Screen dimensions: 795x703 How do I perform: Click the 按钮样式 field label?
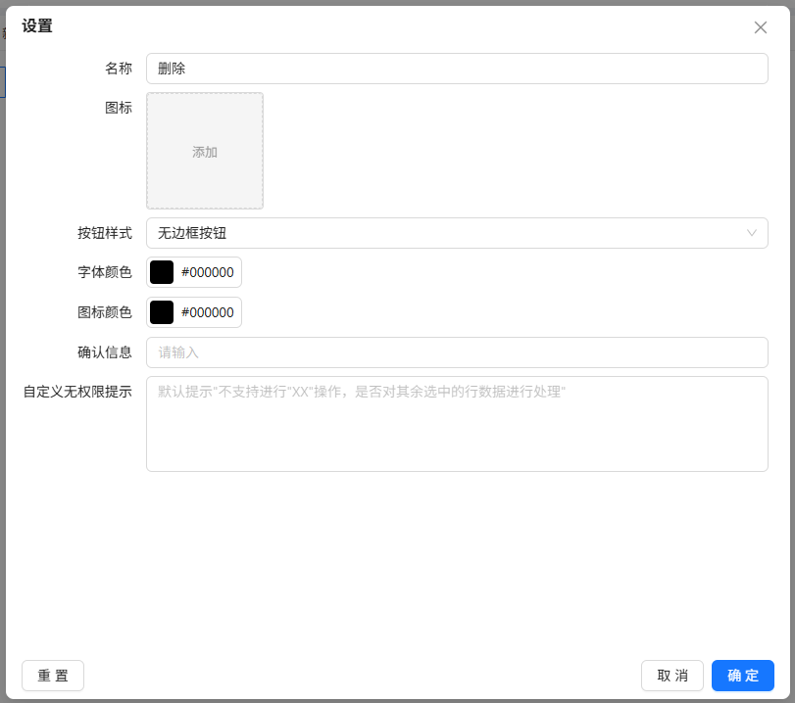[105, 233]
